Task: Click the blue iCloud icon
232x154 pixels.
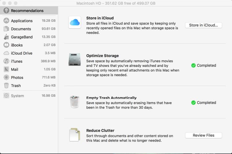Action: [75, 22]
